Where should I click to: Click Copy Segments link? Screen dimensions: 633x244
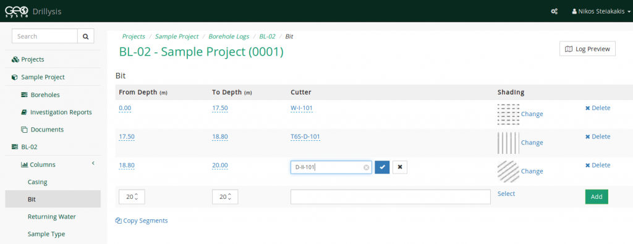tap(142, 221)
